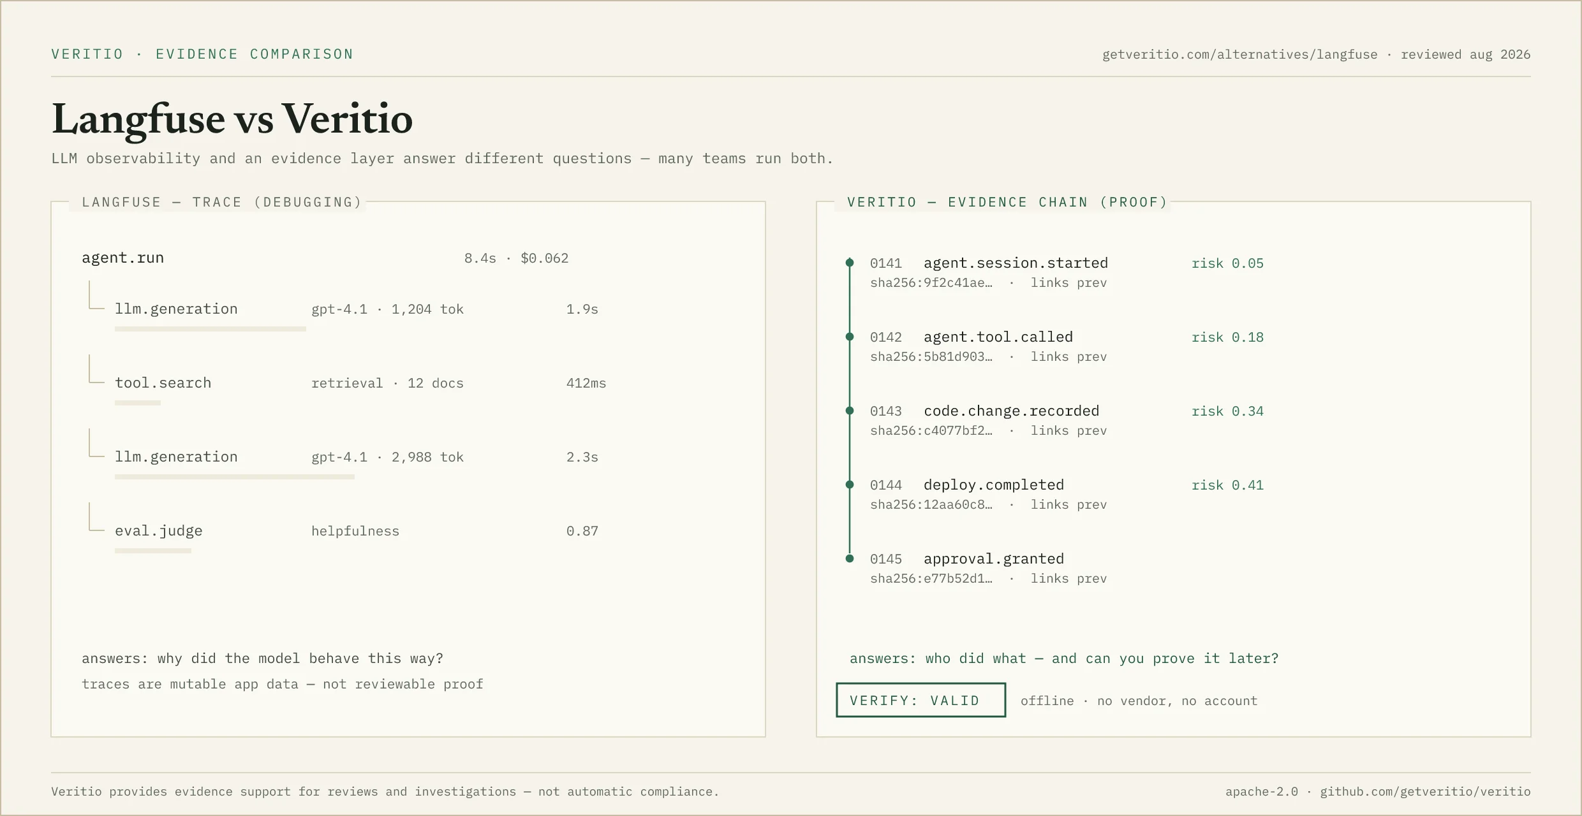This screenshot has width=1582, height=816.
Task: Click the duration bar under 2,988 tok generation
Action: tap(235, 477)
